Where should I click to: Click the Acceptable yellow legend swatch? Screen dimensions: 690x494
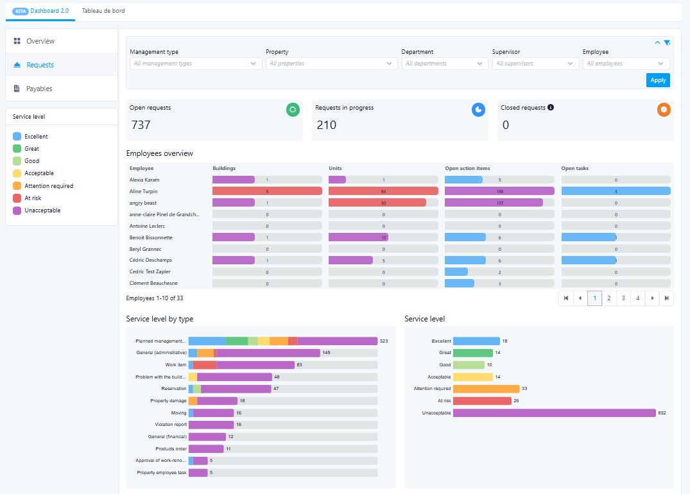tap(17, 173)
